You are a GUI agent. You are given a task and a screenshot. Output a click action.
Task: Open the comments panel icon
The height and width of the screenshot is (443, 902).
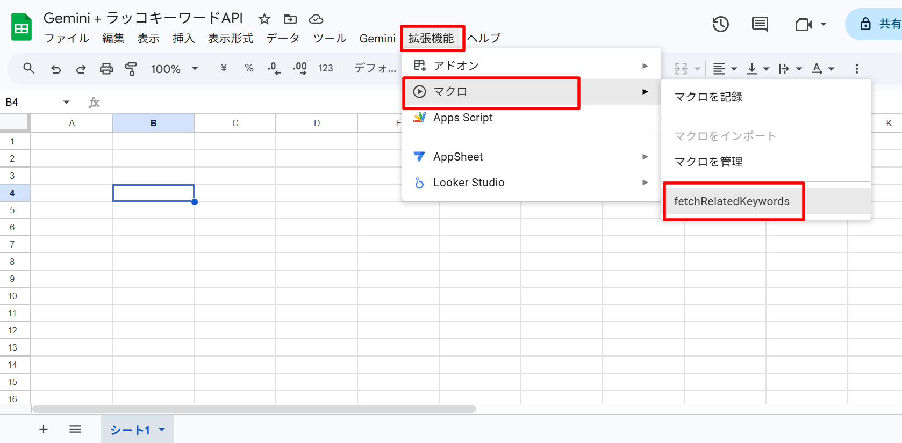[x=760, y=24]
